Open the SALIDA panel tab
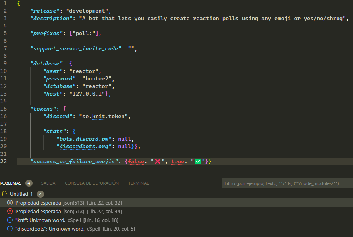The height and width of the screenshot is (237, 353). pyautogui.click(x=48, y=183)
